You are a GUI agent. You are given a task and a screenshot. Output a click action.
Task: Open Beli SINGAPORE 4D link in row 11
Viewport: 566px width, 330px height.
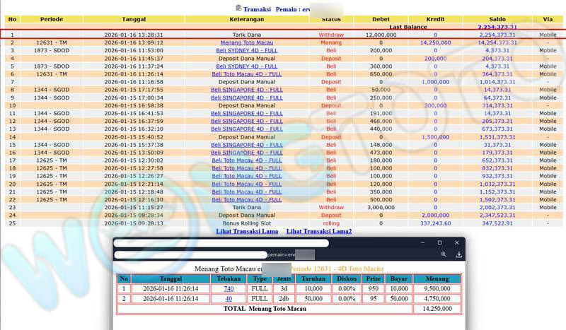(x=246, y=113)
